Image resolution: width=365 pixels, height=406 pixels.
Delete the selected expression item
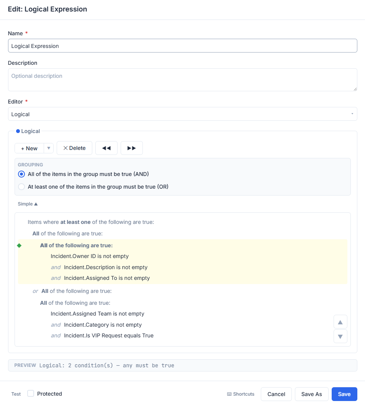75,148
